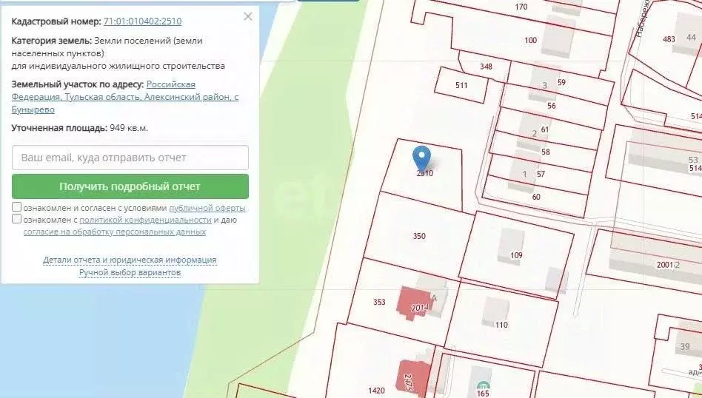The image size is (702, 398).
Task: Select parcel 2001/2 on the map
Action: (668, 265)
